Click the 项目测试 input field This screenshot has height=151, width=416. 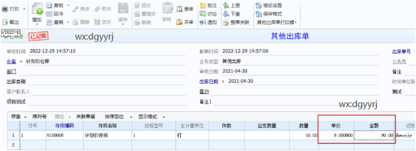click(106, 101)
